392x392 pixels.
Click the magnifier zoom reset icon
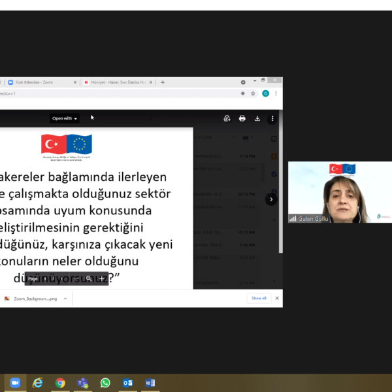[88, 278]
